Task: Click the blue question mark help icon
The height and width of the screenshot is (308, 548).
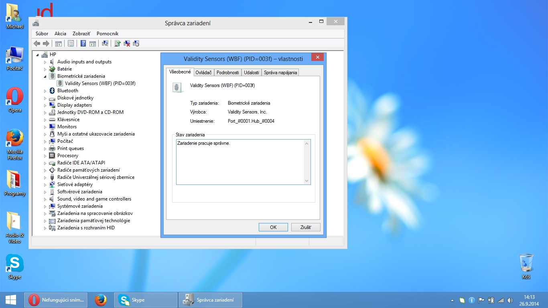Action: (x=83, y=43)
